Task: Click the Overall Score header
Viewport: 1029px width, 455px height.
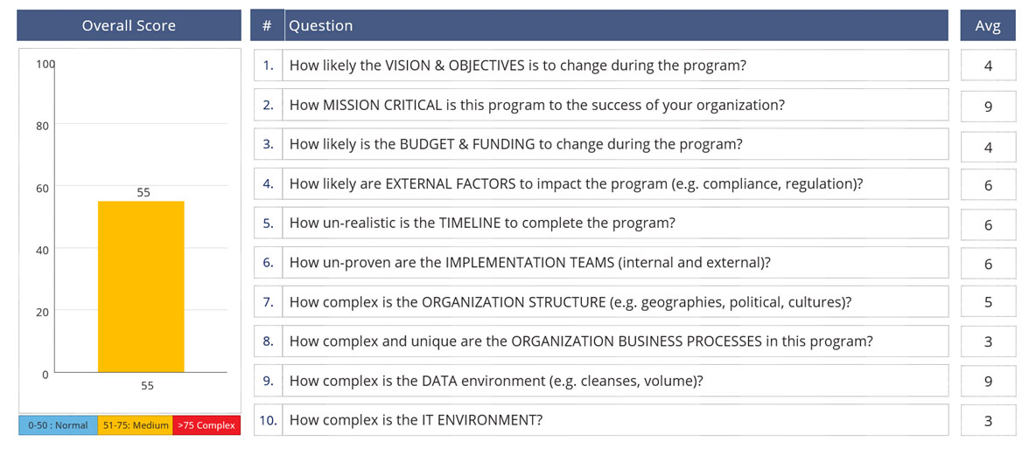Action: [129, 25]
